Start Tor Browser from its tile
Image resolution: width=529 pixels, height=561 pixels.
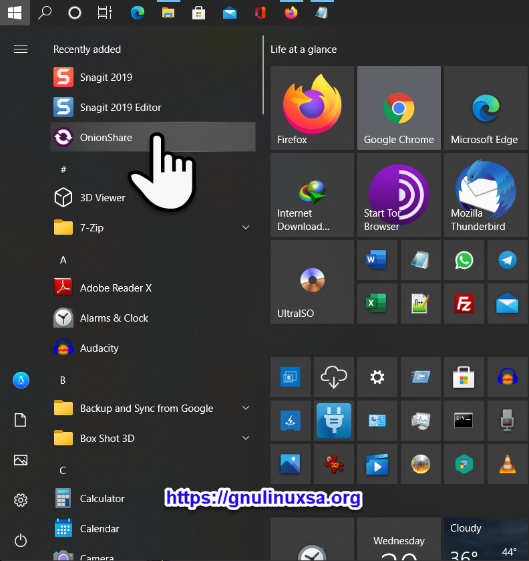tap(399, 195)
